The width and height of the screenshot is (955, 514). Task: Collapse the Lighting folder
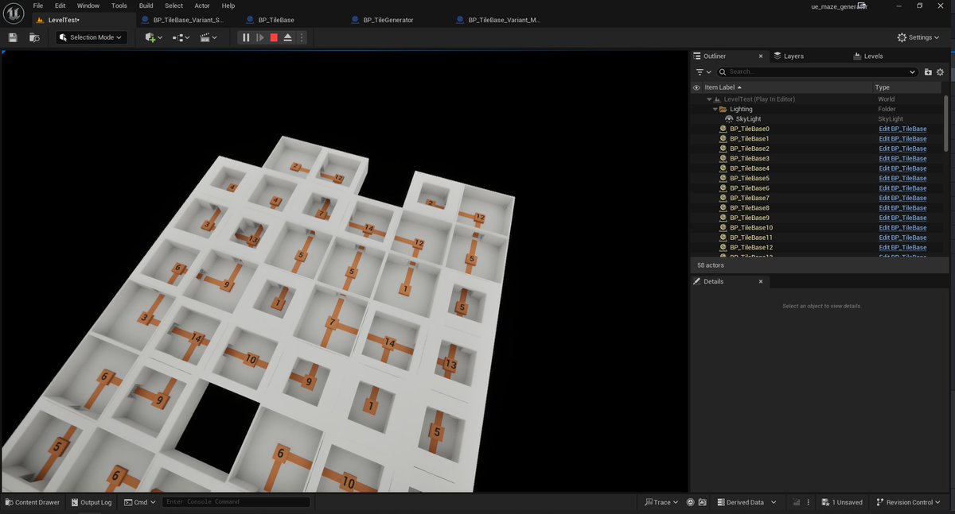click(x=715, y=109)
